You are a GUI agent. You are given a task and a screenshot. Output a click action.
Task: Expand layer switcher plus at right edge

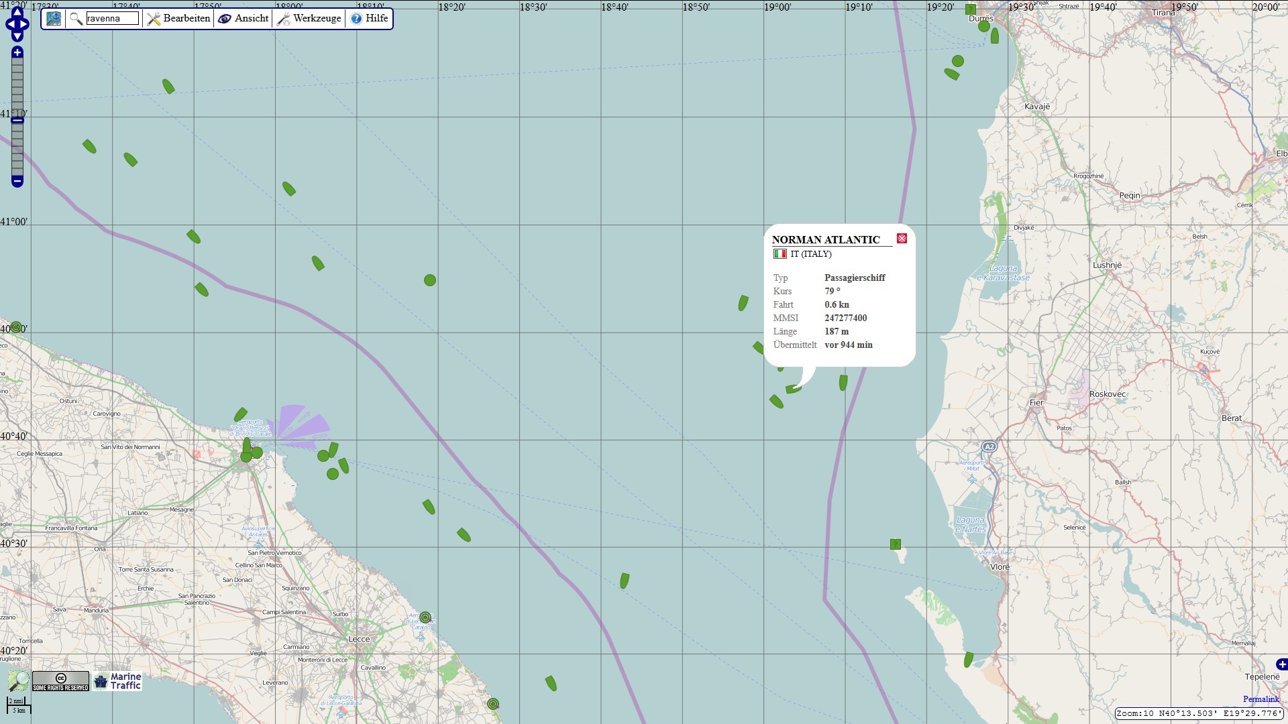click(x=1281, y=664)
